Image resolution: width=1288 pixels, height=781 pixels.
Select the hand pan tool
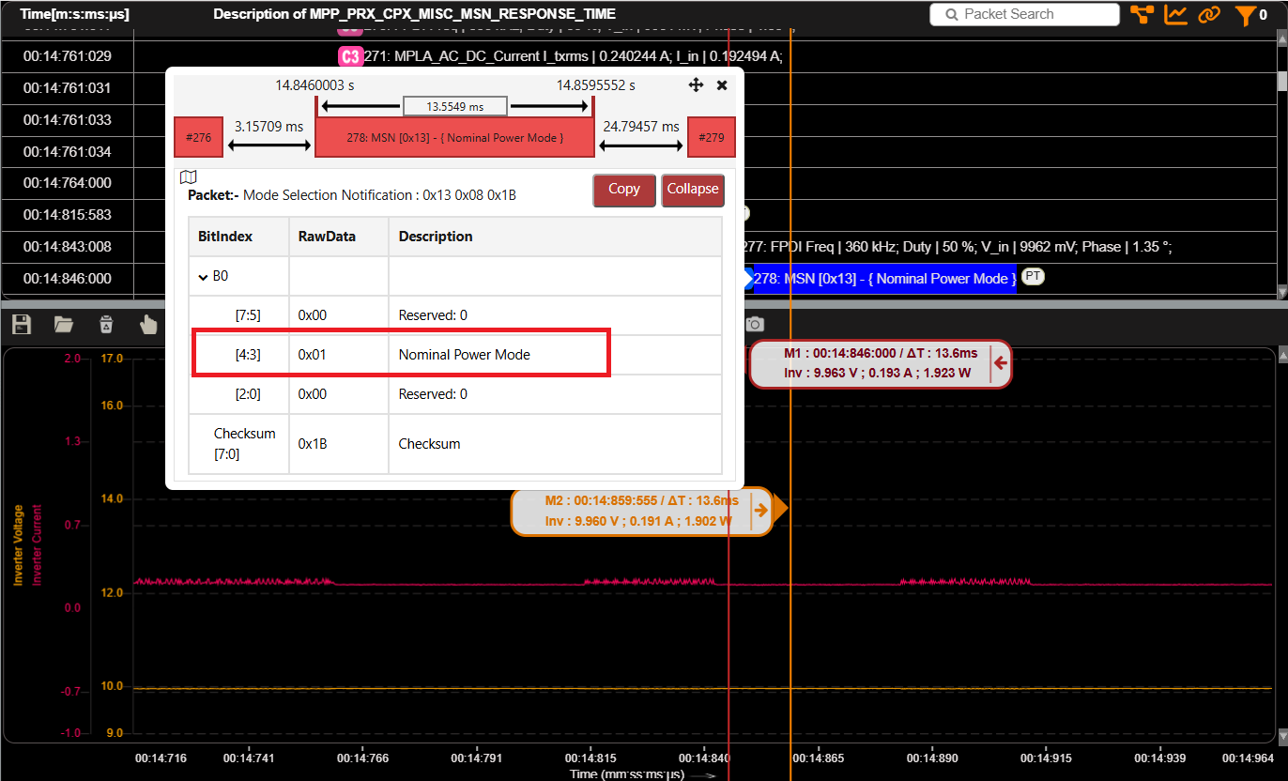pos(148,325)
